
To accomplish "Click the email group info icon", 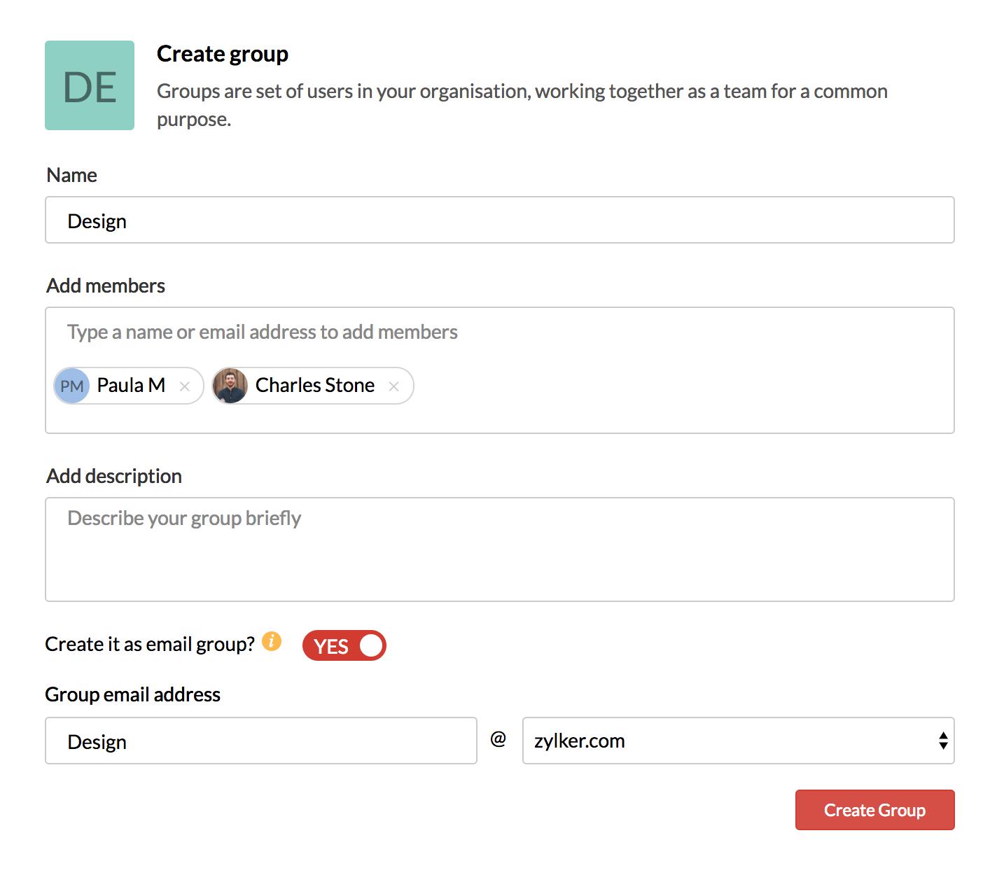I will pos(272,641).
